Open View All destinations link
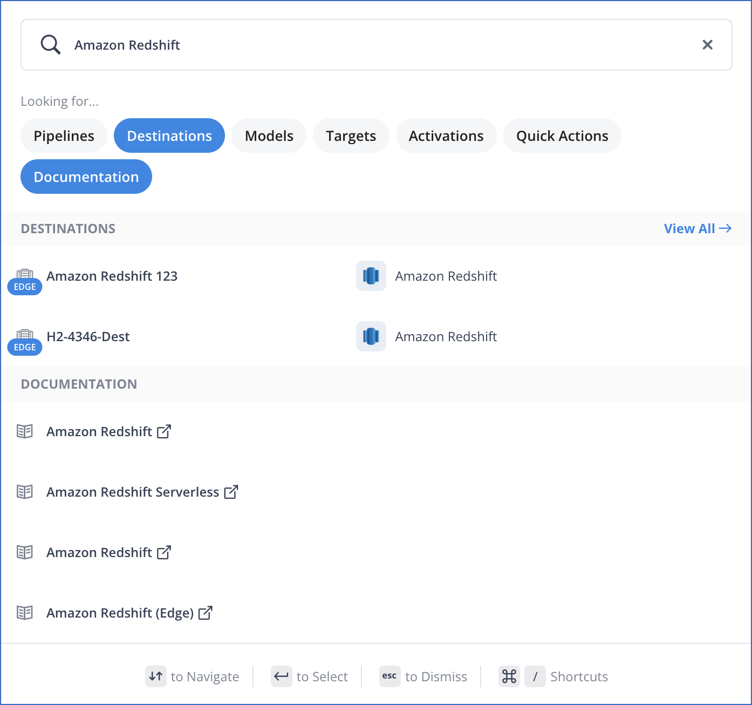The image size is (752, 705). click(x=698, y=228)
